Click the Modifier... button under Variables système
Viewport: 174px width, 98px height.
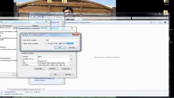click(x=53, y=69)
